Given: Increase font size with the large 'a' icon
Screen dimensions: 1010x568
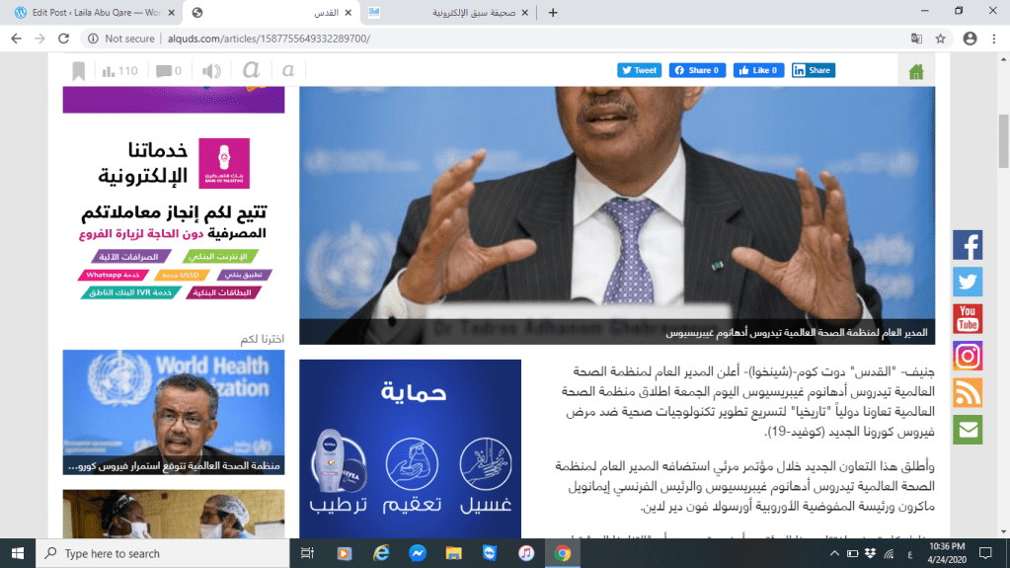Looking at the screenshot, I should coord(251,70).
